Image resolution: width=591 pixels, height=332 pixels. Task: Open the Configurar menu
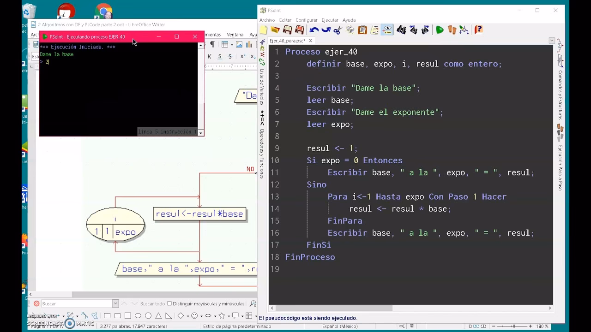(307, 20)
